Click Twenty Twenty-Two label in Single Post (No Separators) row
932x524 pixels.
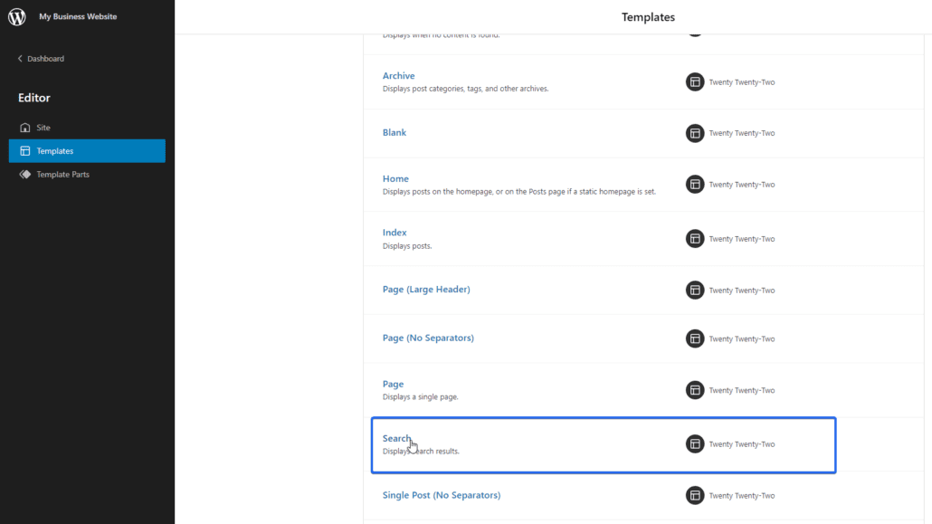pos(742,495)
